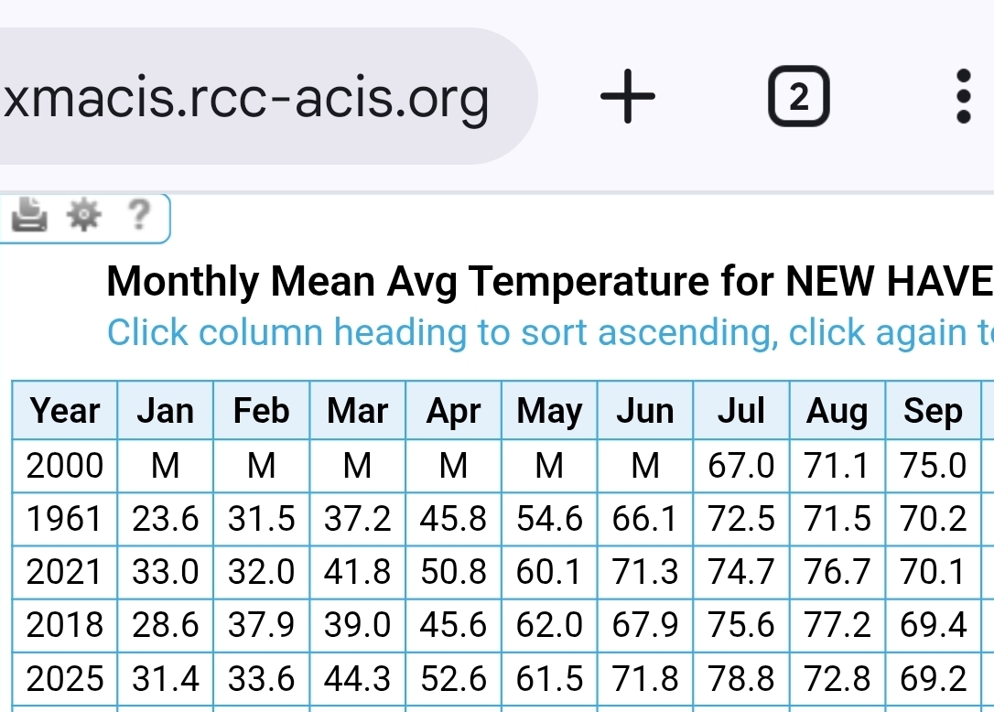
Task: Sort table by the Feb column
Action: [x=261, y=412]
